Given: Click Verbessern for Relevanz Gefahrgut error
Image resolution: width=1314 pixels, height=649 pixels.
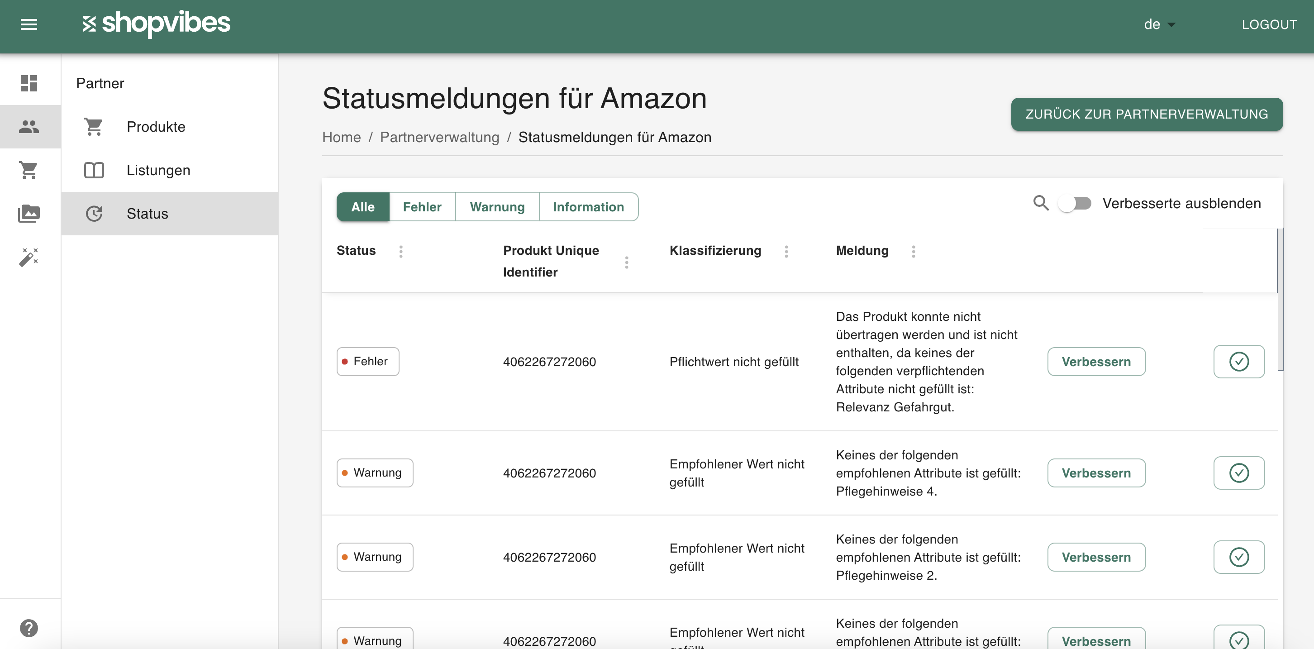Looking at the screenshot, I should pyautogui.click(x=1096, y=361).
